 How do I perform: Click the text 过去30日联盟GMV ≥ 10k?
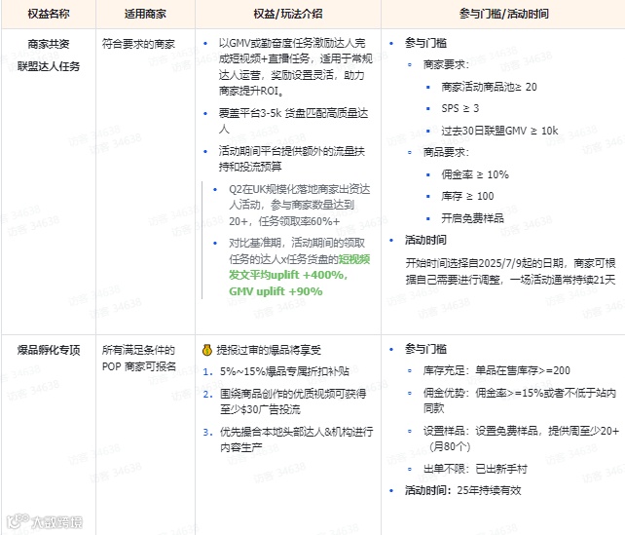click(x=499, y=131)
